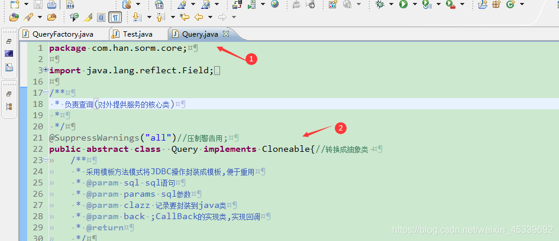Click the binary 010 toolbar icon

coord(70,4)
